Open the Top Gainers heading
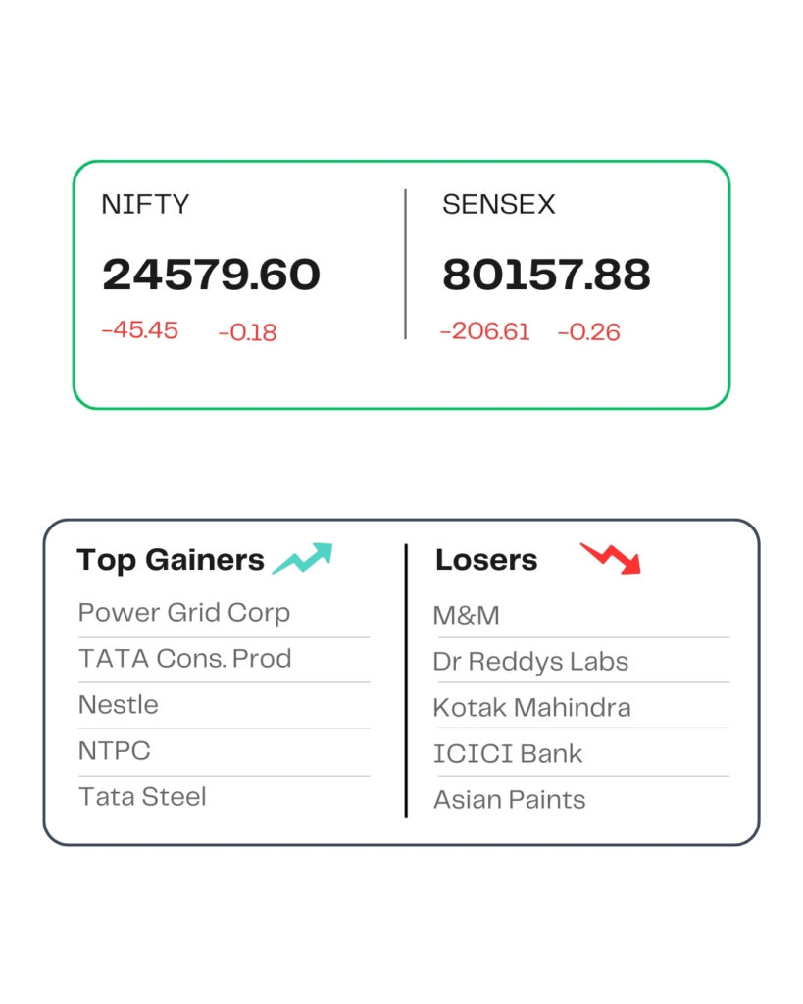Viewport: 803px width, 1004px height. (171, 560)
